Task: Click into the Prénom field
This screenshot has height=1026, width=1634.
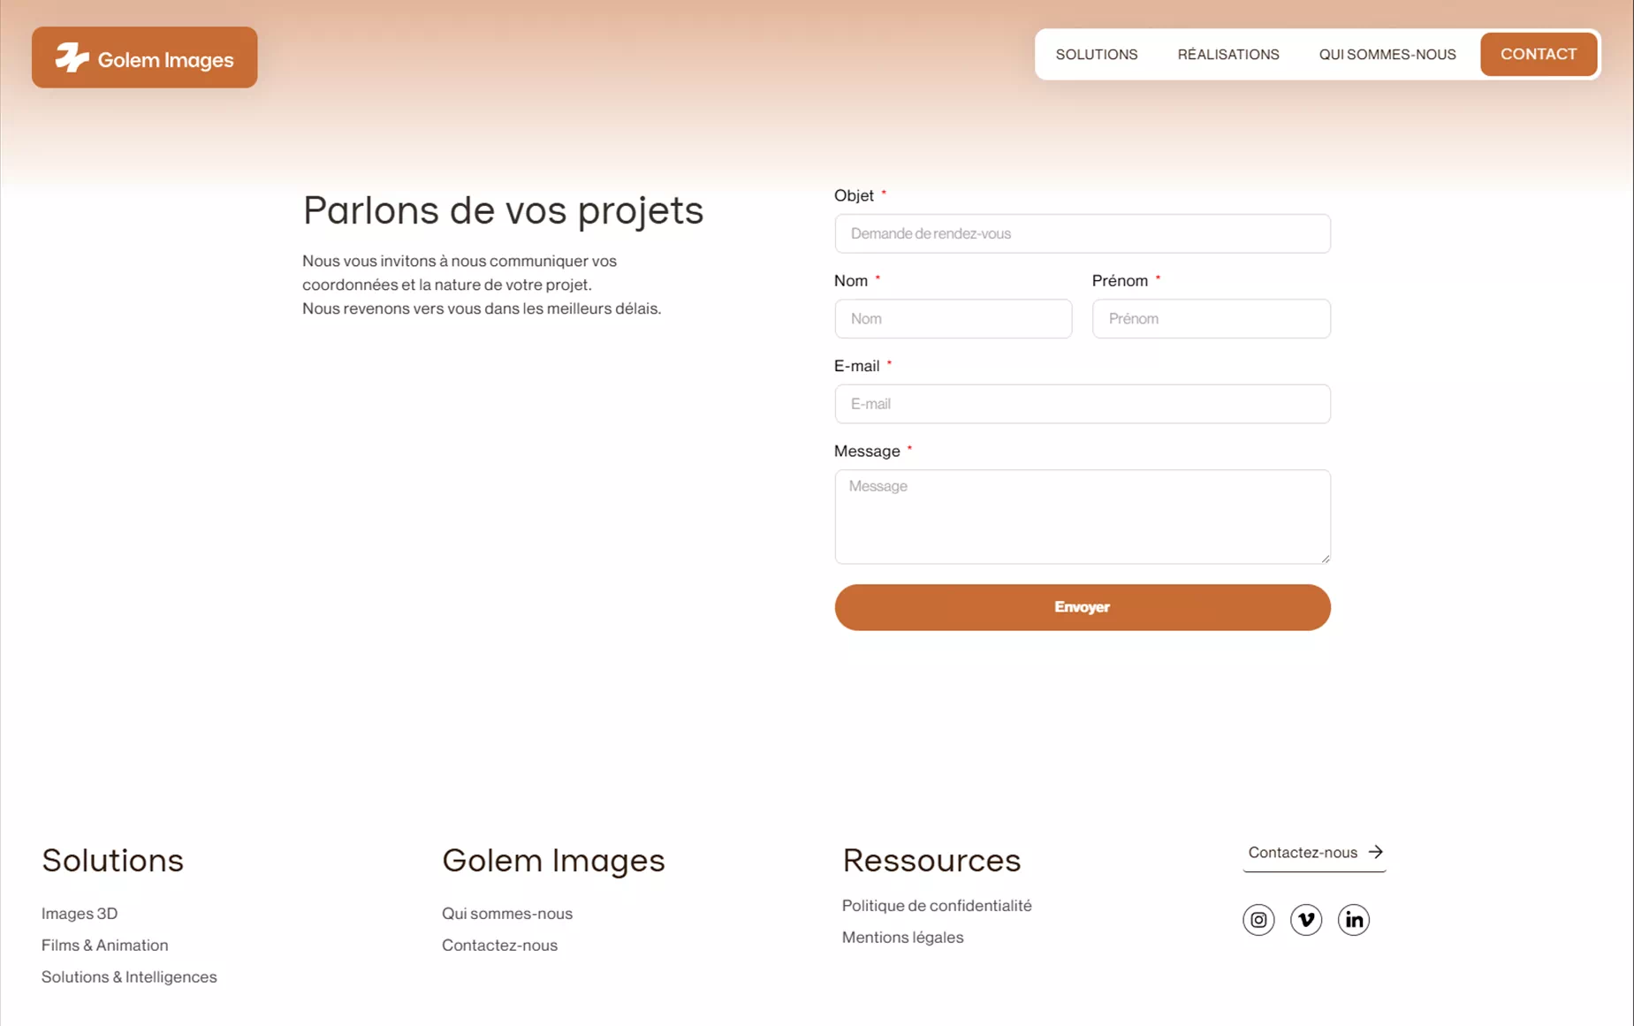Action: (1211, 319)
